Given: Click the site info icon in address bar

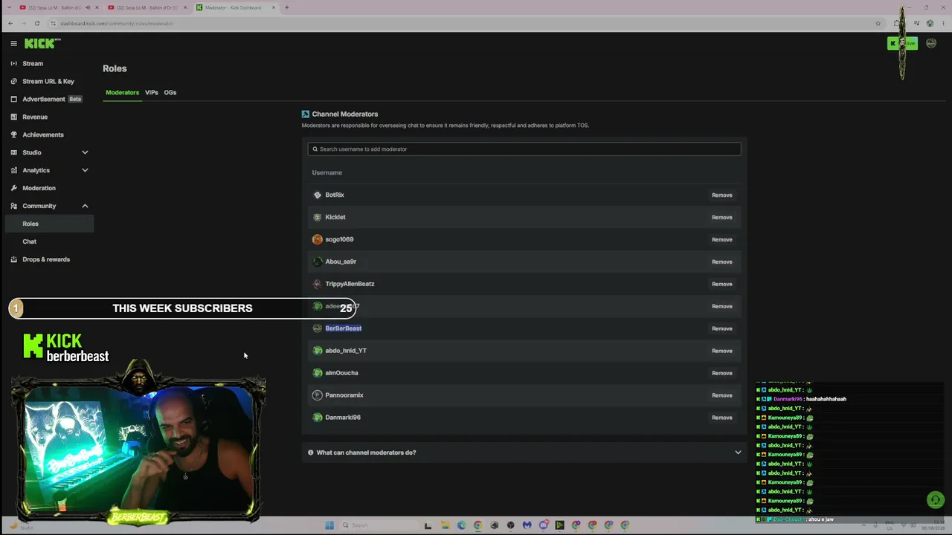Looking at the screenshot, I should click(53, 23).
